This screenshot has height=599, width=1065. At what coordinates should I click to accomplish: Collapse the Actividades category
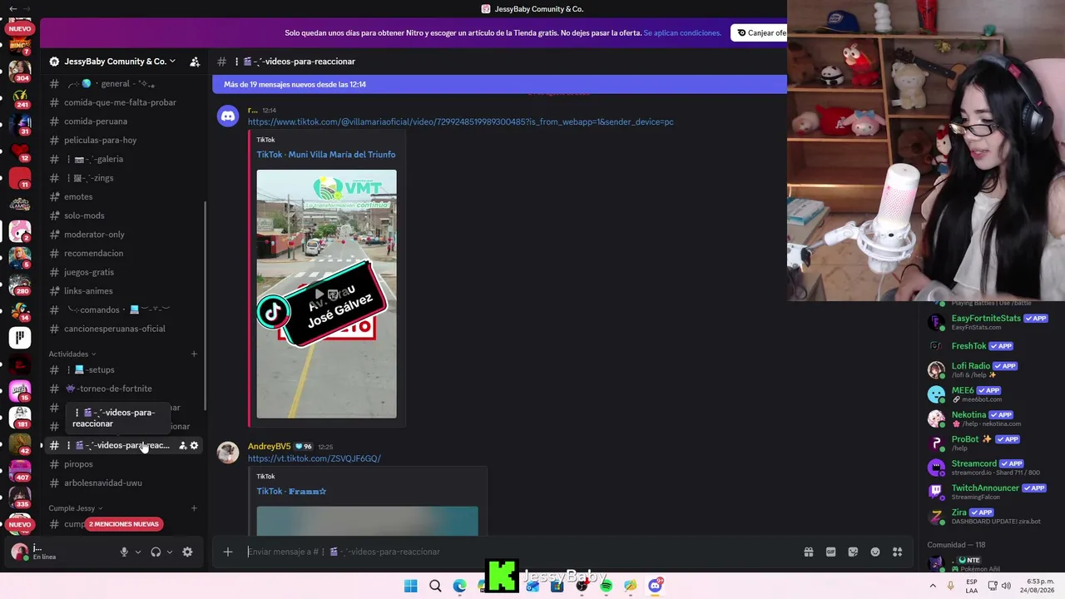pos(72,354)
